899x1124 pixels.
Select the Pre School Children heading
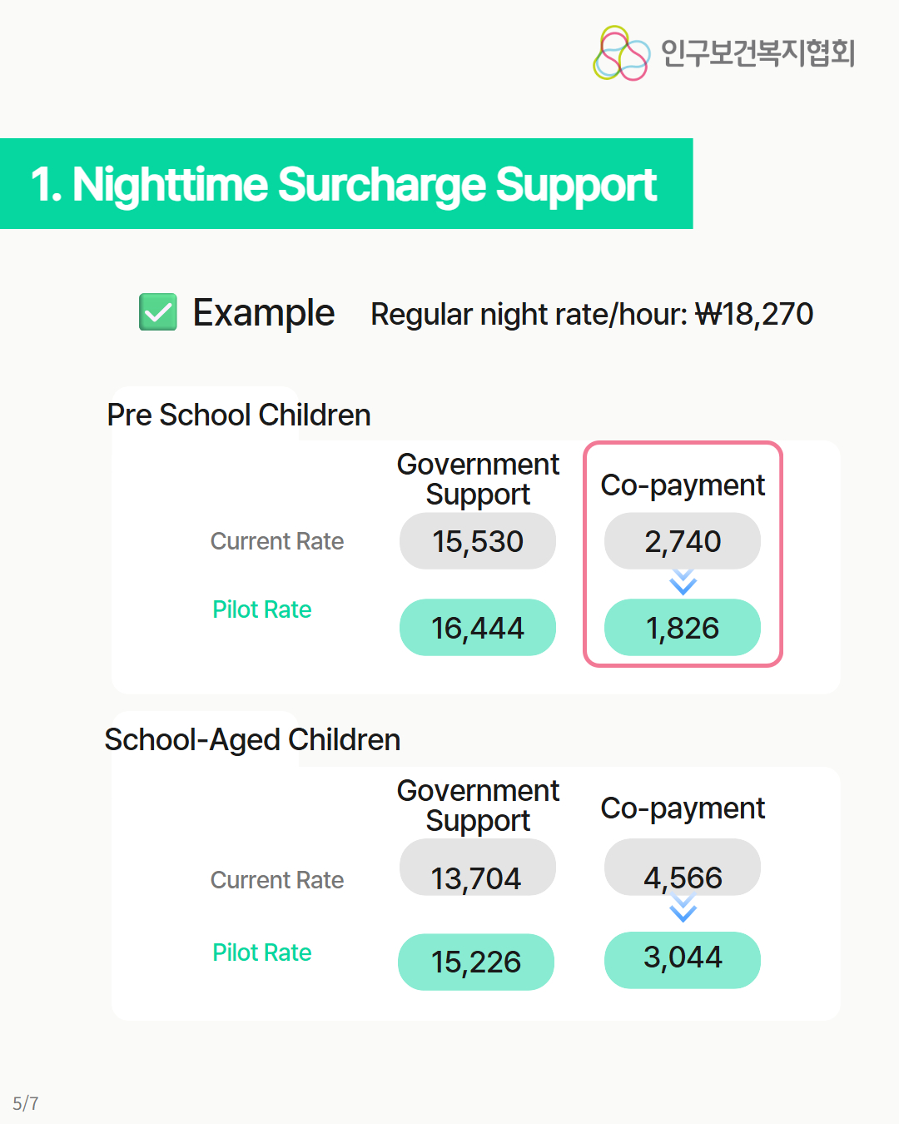tap(239, 415)
